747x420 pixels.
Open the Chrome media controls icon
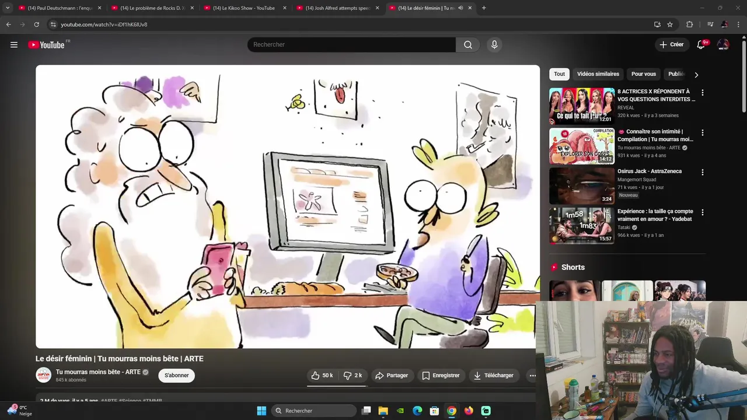click(x=710, y=24)
